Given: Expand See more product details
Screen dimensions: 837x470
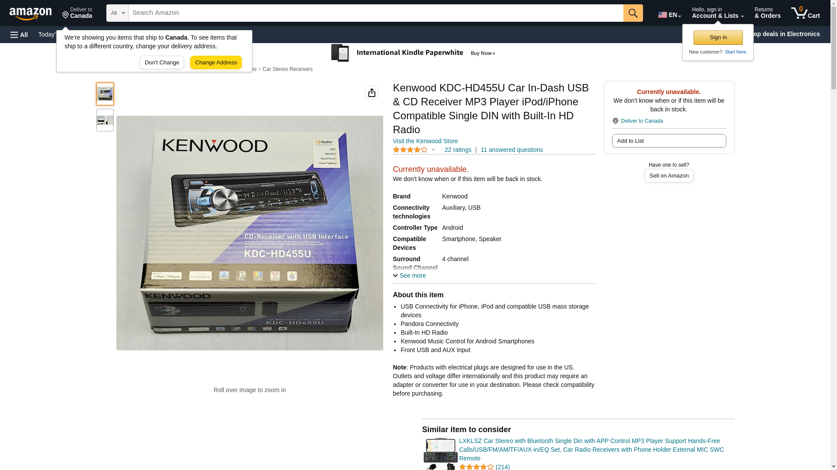Looking at the screenshot, I should pos(409,275).
